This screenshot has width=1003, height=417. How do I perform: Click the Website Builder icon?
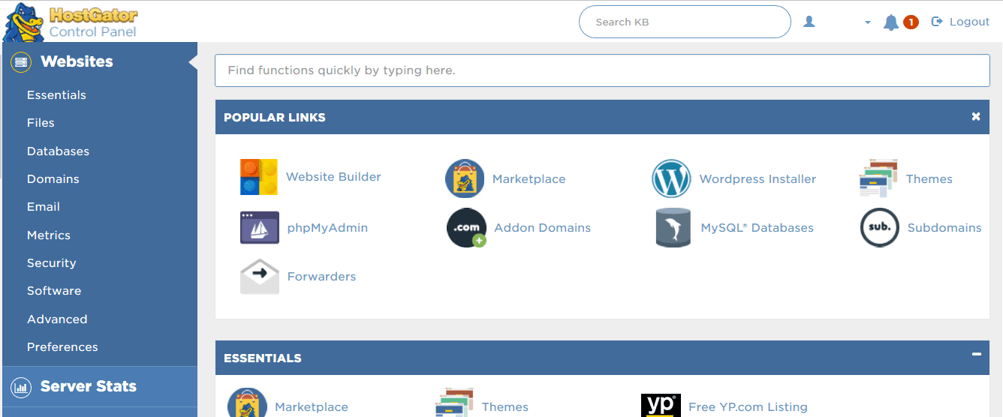click(259, 177)
